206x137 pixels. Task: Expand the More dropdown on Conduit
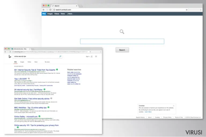[x=70, y=14]
